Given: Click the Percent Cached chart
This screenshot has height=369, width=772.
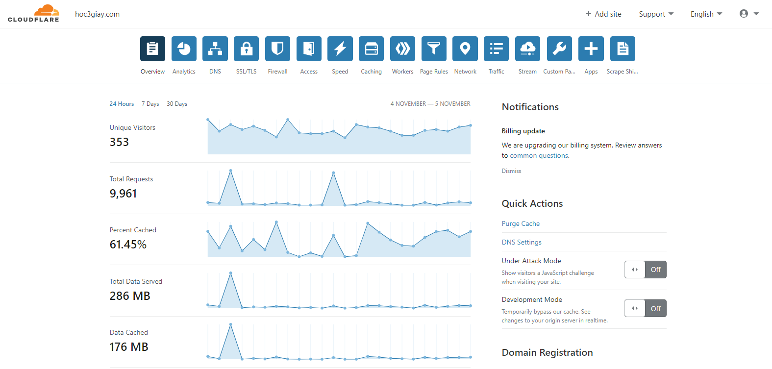Looking at the screenshot, I should tap(339, 239).
